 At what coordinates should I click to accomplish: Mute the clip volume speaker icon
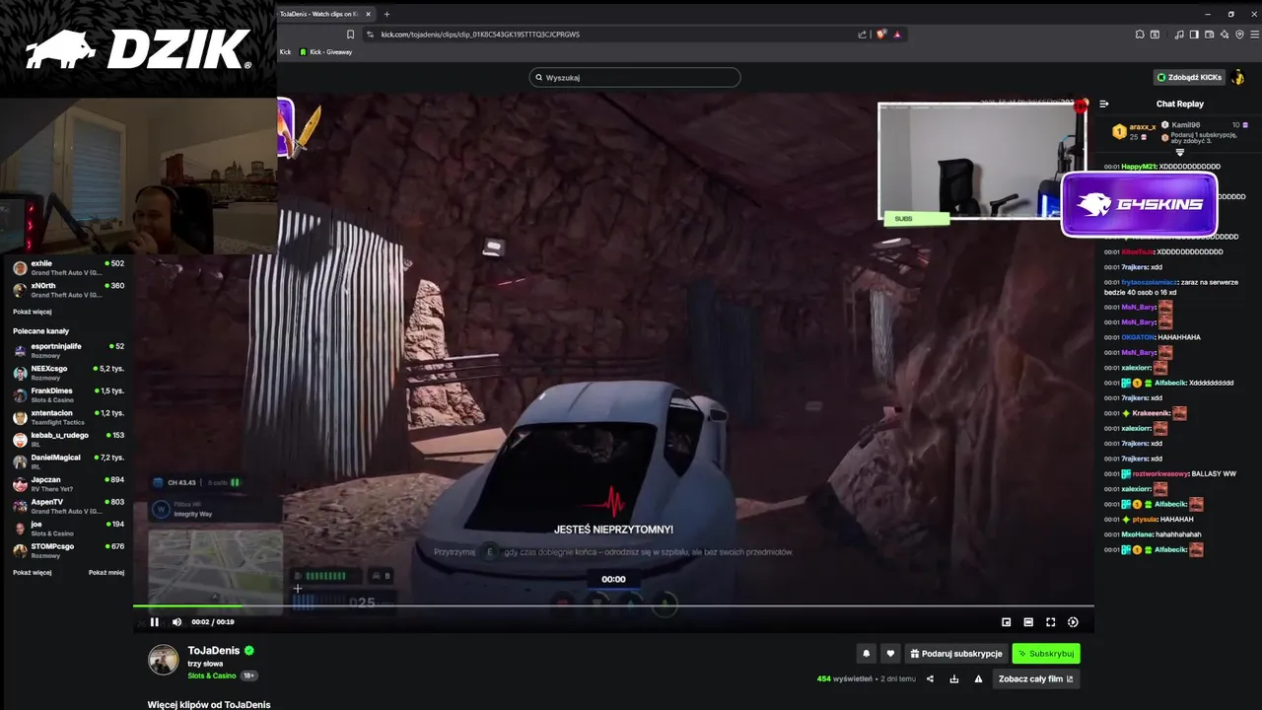point(176,622)
